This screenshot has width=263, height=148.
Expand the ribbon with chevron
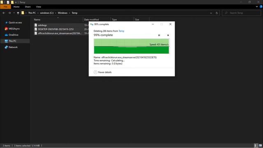pos(257,7)
